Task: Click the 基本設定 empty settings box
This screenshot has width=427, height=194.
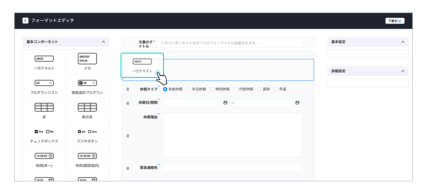Action: (368, 54)
